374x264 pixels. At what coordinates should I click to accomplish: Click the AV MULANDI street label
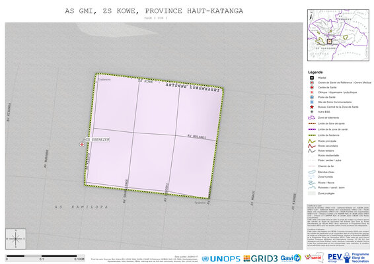tap(197, 137)
